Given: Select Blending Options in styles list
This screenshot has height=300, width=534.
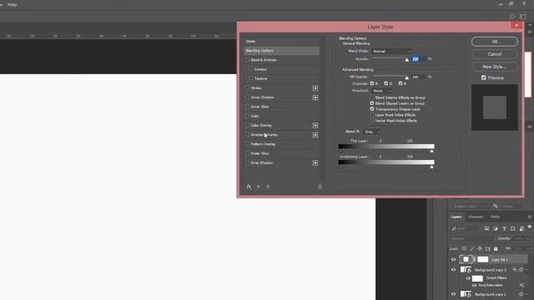Looking at the screenshot, I should [282, 51].
